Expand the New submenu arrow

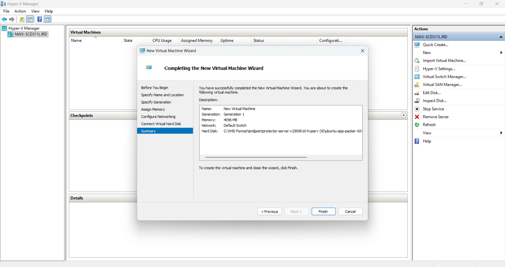[x=501, y=53]
